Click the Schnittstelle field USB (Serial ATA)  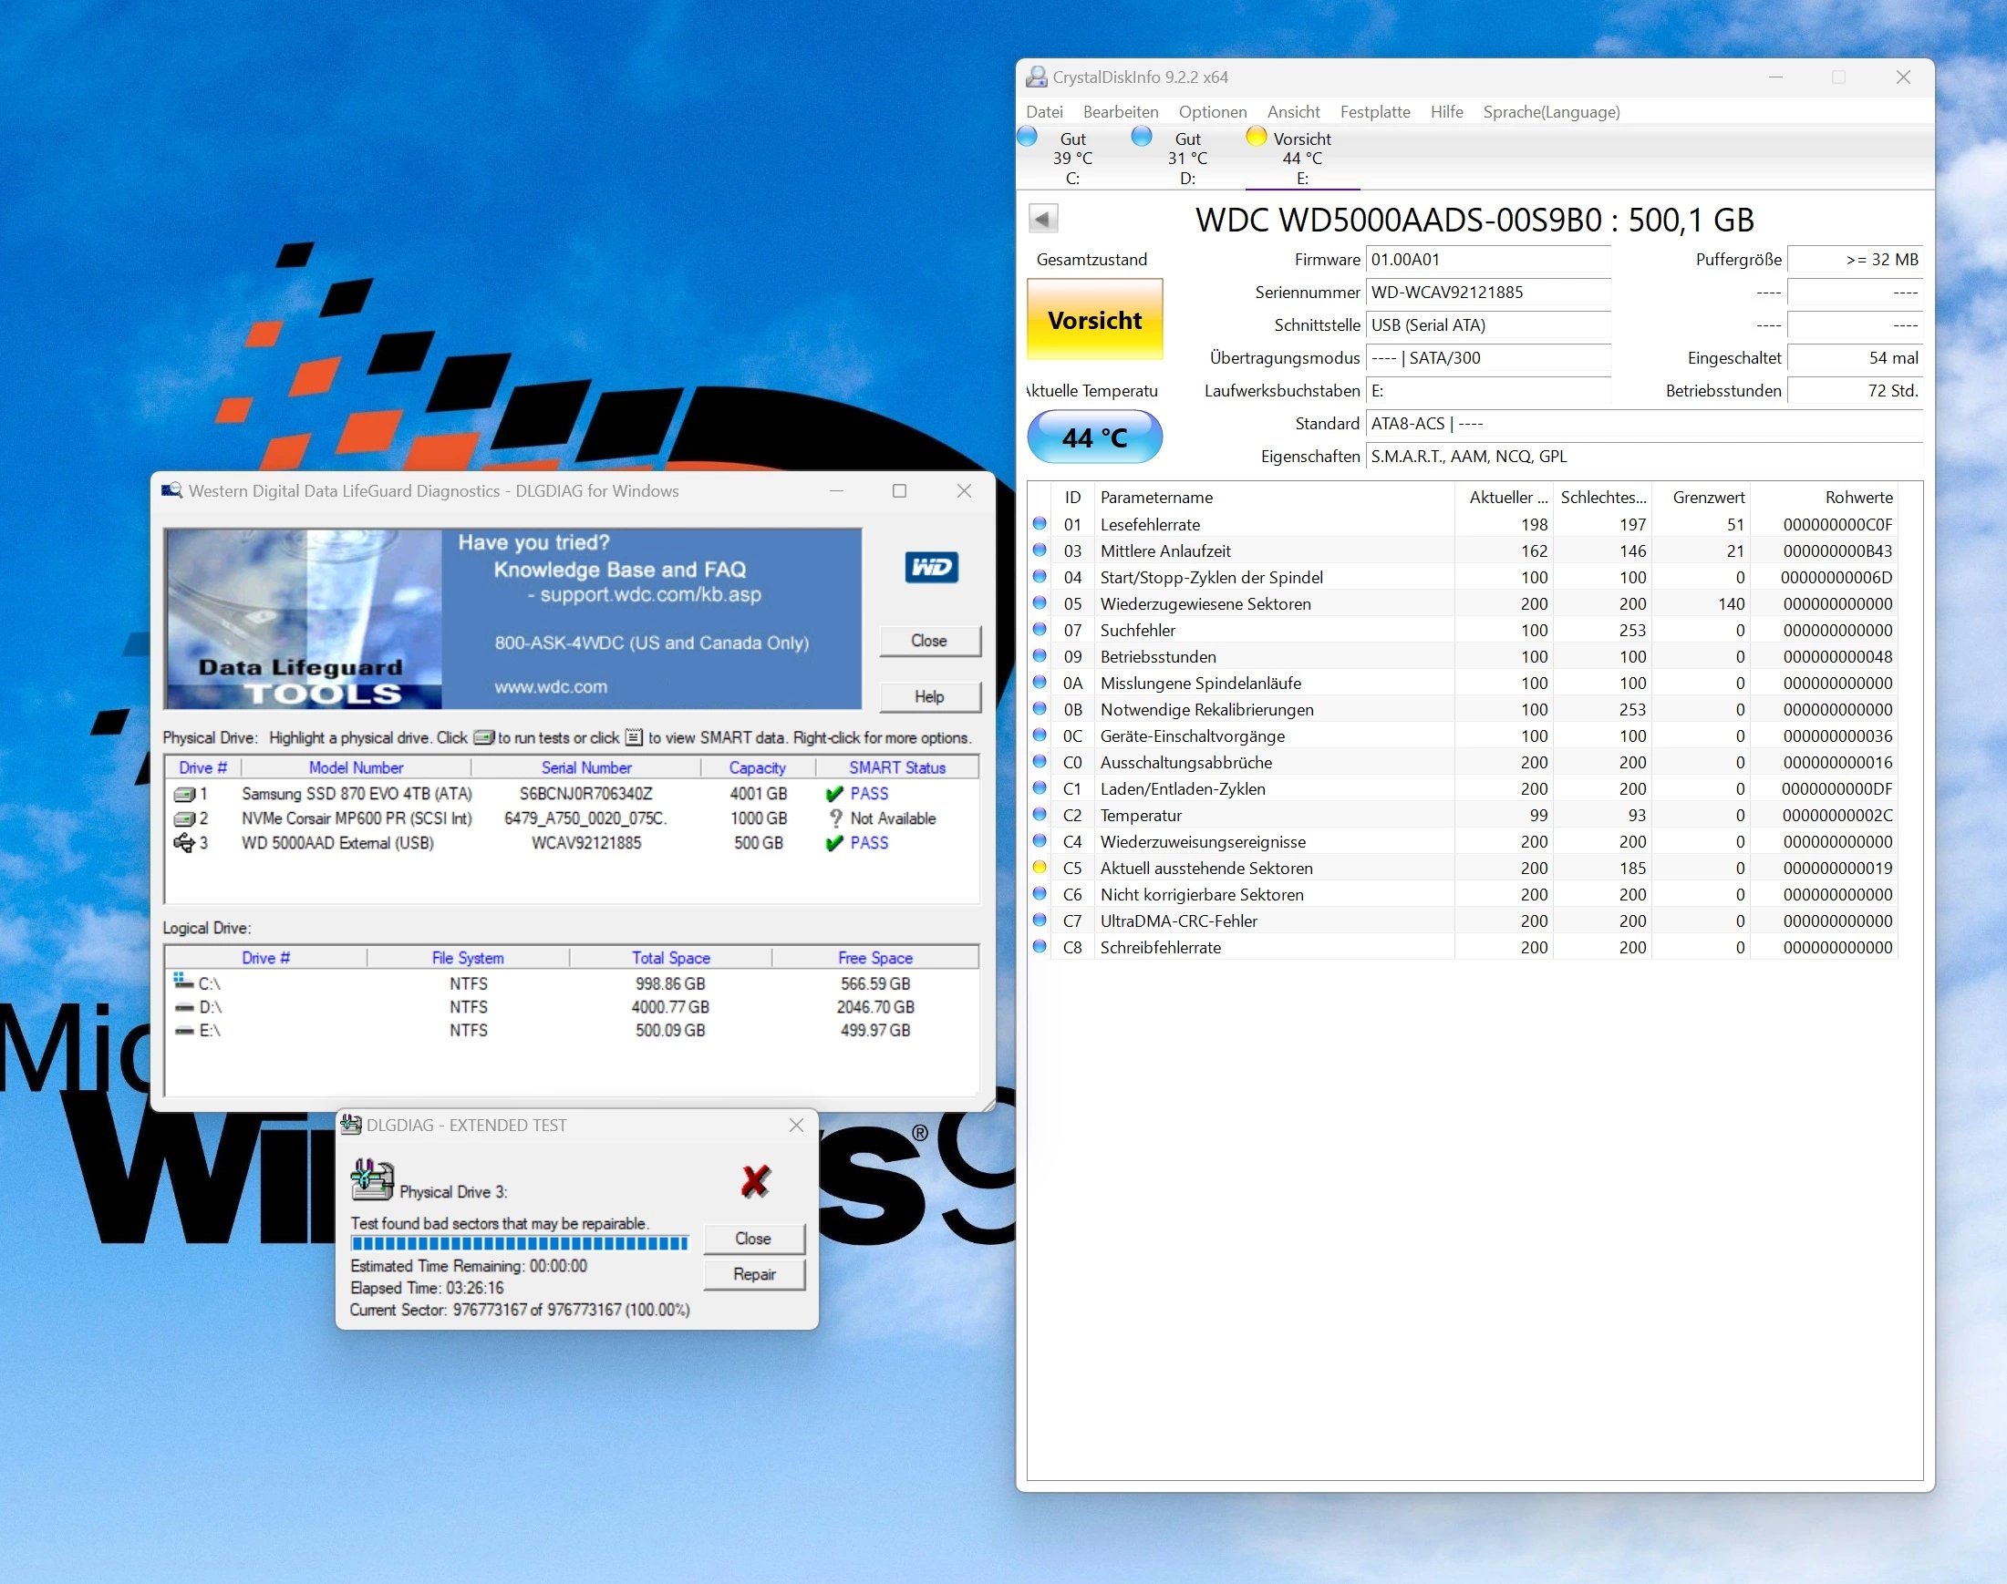(1488, 325)
